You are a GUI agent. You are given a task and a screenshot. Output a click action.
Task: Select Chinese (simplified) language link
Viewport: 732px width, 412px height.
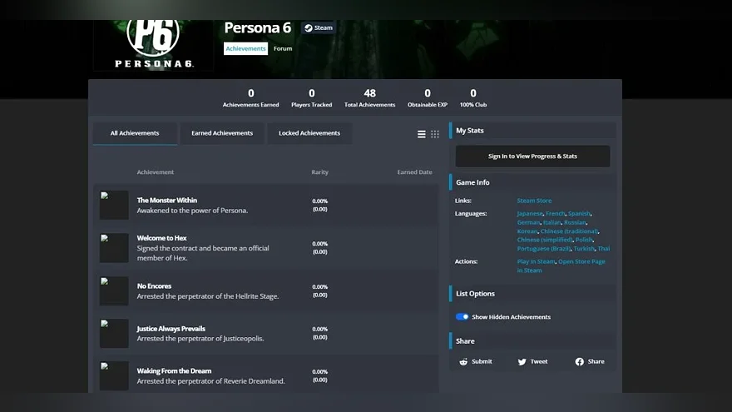(x=544, y=240)
